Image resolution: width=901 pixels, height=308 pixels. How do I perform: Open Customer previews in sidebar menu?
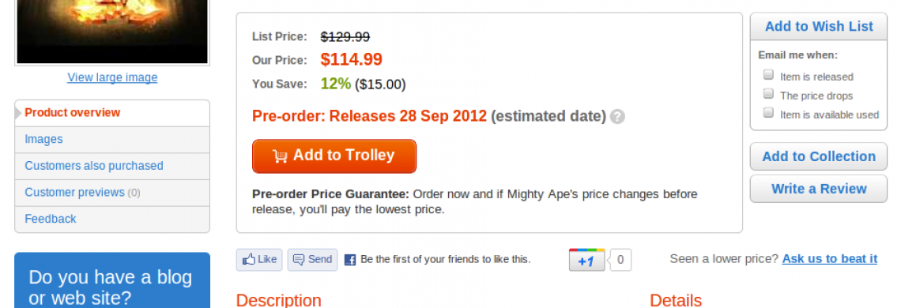click(x=112, y=193)
